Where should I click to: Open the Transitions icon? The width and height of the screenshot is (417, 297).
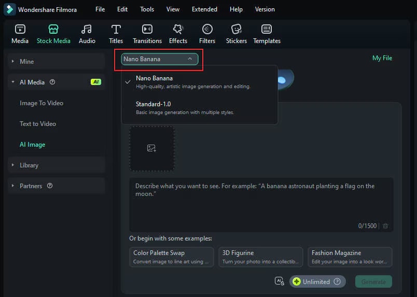click(x=147, y=29)
